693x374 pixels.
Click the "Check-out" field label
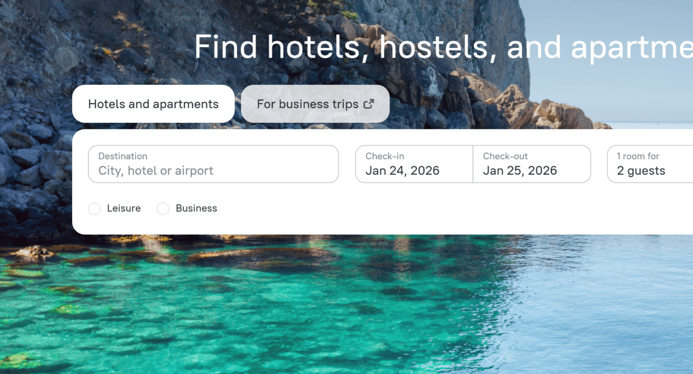click(x=505, y=156)
